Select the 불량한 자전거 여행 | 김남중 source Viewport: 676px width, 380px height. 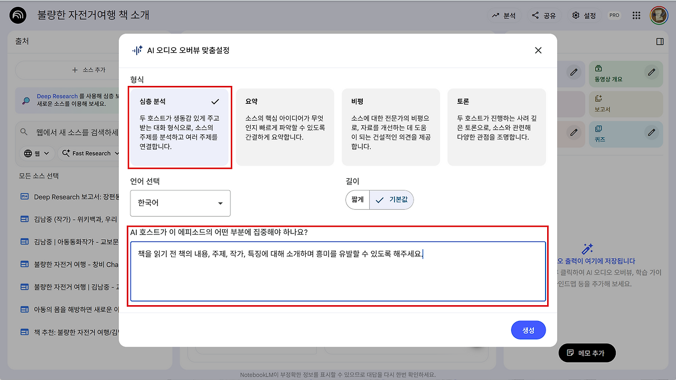pyautogui.click(x=69, y=287)
